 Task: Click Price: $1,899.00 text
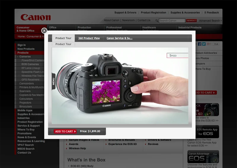click(x=90, y=131)
